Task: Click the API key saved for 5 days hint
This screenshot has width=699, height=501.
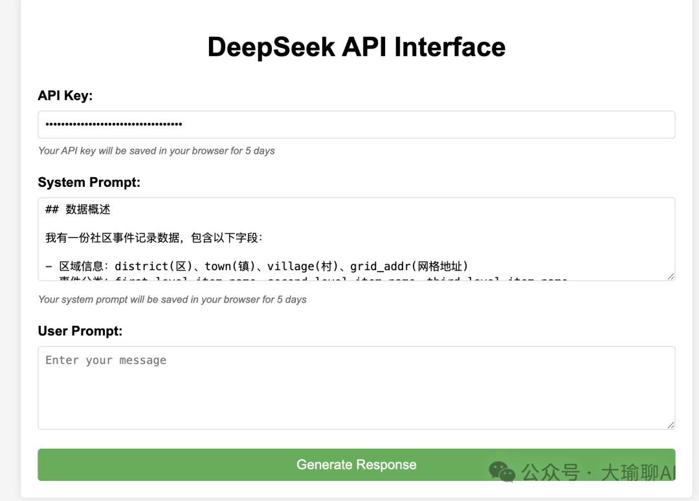Action: [x=157, y=151]
